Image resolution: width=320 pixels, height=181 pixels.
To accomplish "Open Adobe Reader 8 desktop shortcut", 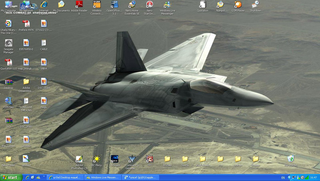I will tap(79, 5).
